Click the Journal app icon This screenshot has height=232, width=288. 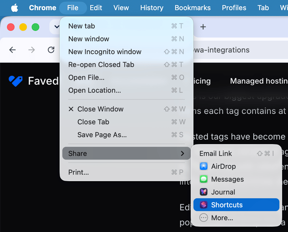[x=203, y=192]
